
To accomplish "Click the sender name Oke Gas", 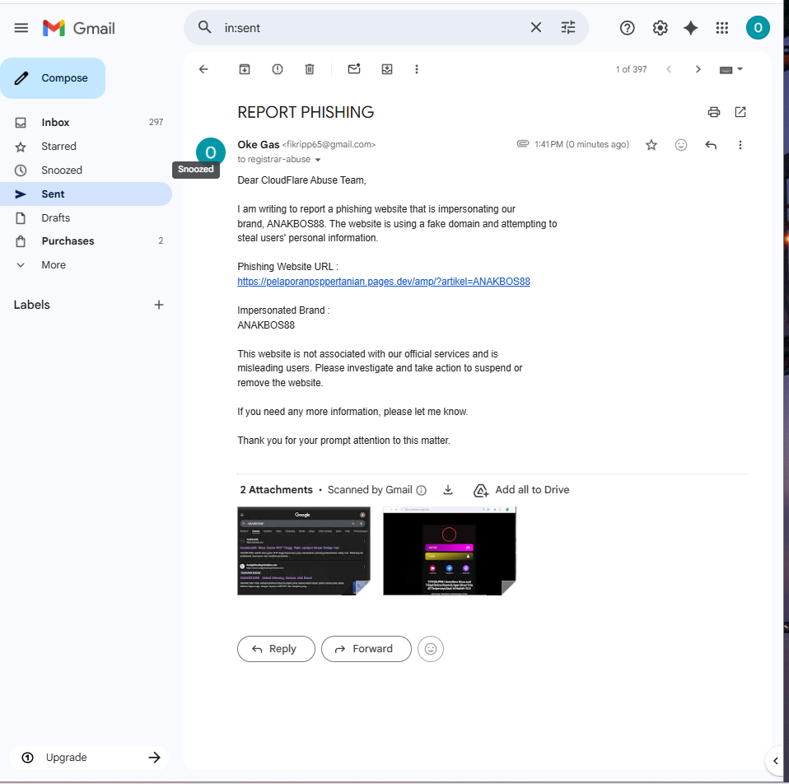I will coord(258,144).
